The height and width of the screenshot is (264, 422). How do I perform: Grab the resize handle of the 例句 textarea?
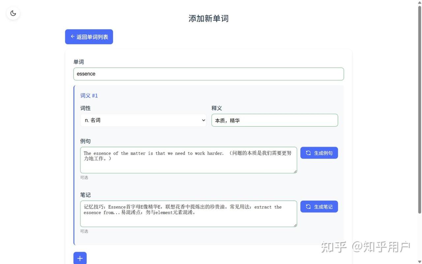[295, 171]
